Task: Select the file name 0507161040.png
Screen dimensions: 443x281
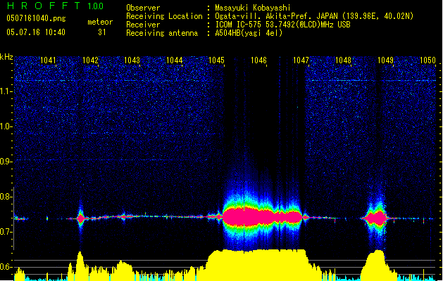Action: (36, 18)
